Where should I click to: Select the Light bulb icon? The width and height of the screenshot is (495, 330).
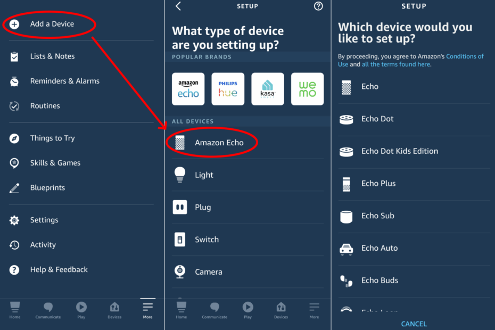coord(180,175)
